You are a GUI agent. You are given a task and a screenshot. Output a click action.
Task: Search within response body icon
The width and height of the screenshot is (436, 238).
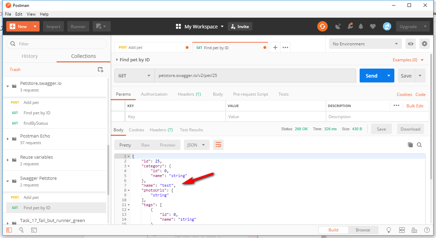(x=419, y=145)
